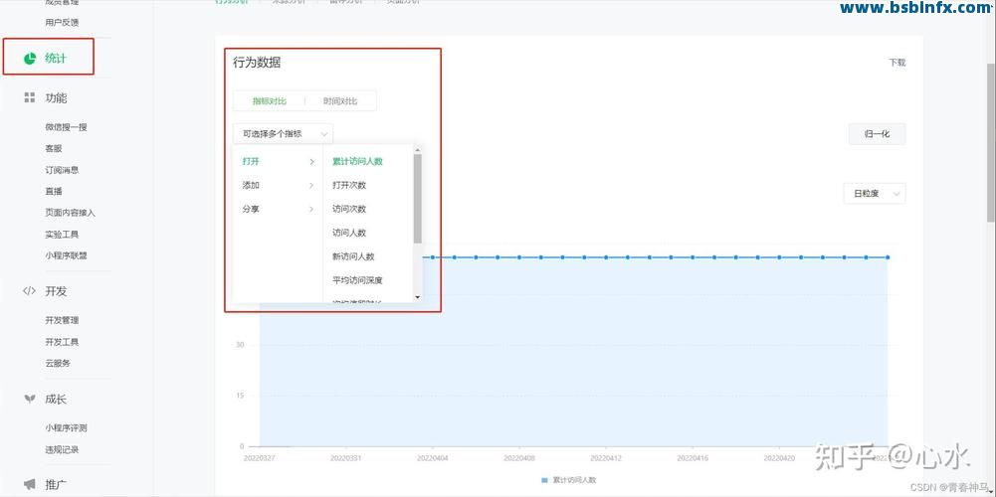Open 微信搜一搜 in the sidebar
Viewport: 996px width, 497px height.
[x=66, y=127]
